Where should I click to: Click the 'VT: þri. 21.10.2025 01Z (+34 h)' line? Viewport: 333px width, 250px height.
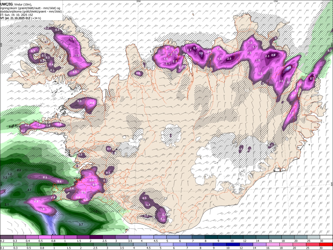click(21, 18)
